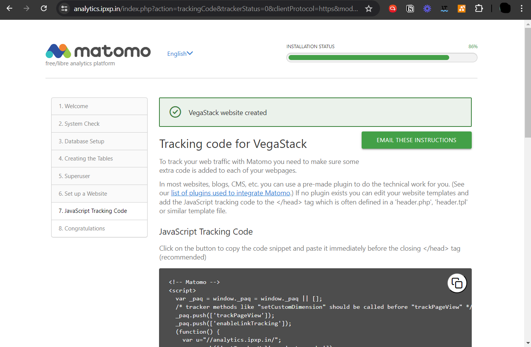
Task: Select step 1. Welcome
Action: pyautogui.click(x=99, y=106)
